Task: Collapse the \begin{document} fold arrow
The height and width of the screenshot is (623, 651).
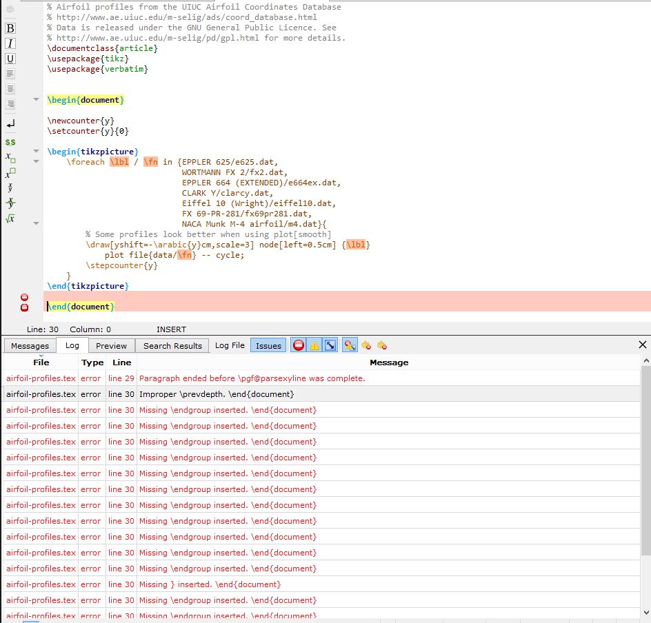Action: point(36,99)
